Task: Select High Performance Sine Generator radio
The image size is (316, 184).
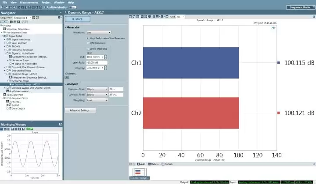Action: (88, 38)
